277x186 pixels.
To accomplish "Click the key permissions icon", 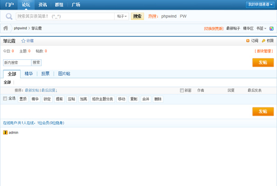I will (x=264, y=41).
